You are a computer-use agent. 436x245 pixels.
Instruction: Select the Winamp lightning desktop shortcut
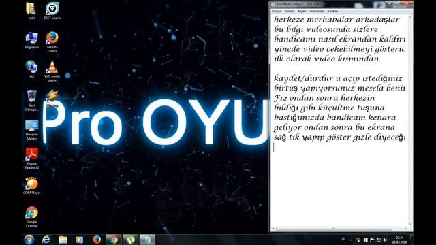[x=52, y=99]
